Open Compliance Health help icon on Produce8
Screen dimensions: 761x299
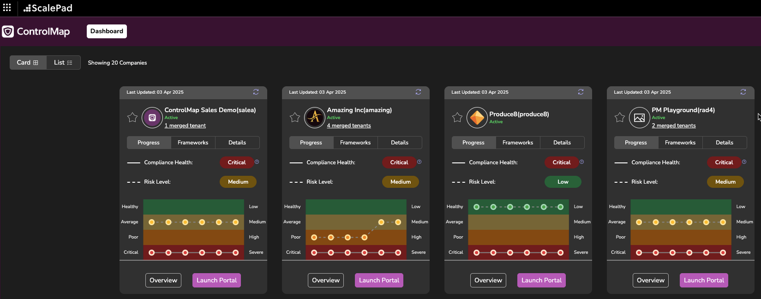click(x=582, y=162)
